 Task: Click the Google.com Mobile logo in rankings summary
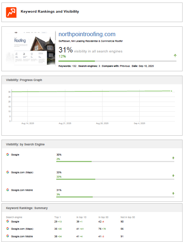click(8, 236)
